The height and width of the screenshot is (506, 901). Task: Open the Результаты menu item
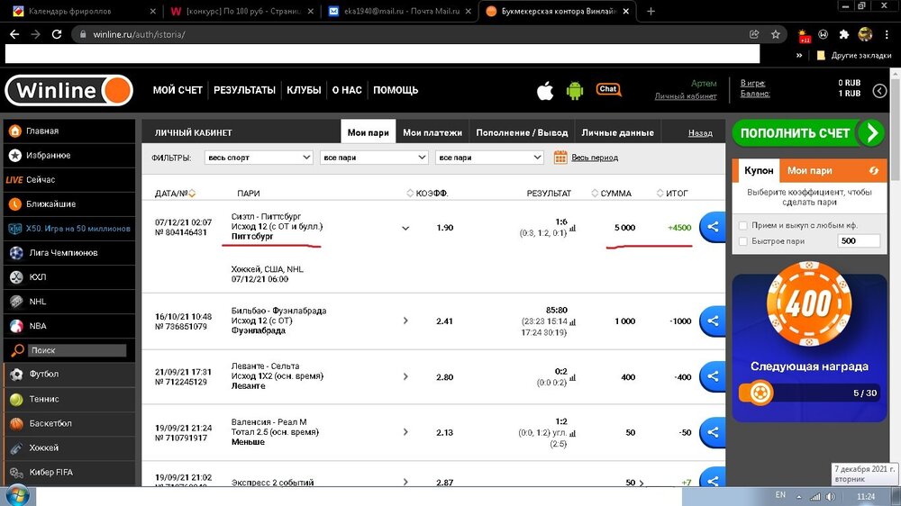(244, 90)
